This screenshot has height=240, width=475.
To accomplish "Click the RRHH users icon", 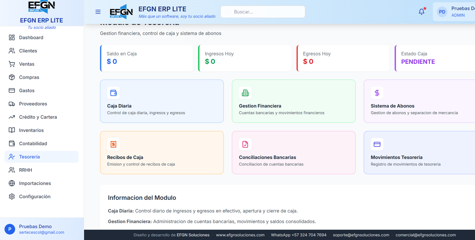I will [x=12, y=170].
